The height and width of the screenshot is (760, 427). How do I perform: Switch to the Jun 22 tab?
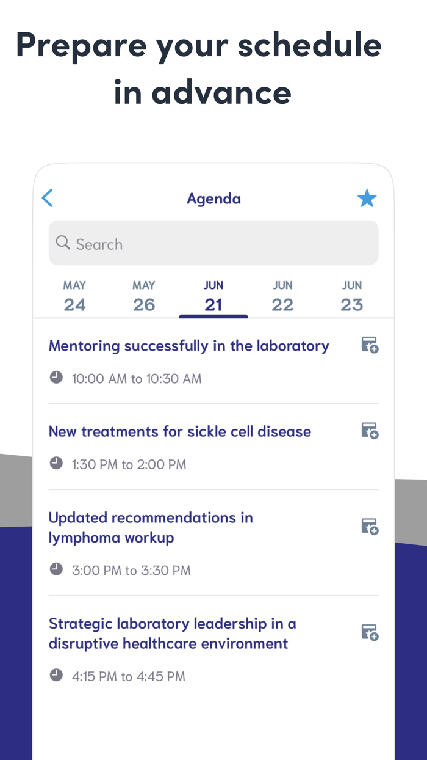click(282, 296)
